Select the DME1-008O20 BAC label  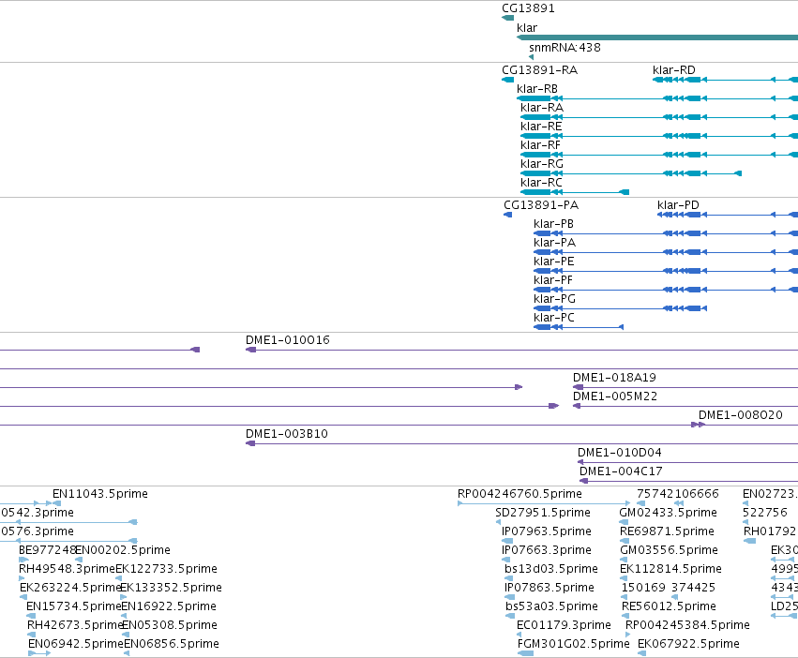tap(741, 416)
